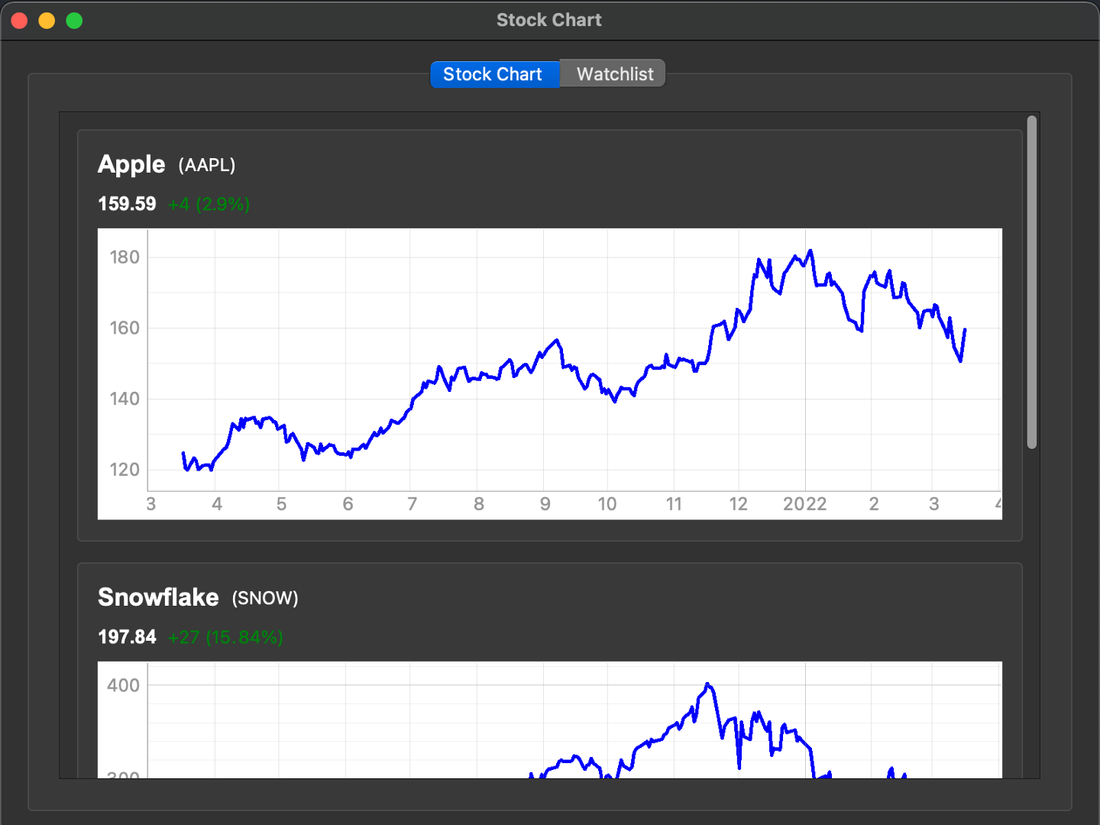
Task: Click the Apple change +4 (2.9%)
Action: (209, 204)
